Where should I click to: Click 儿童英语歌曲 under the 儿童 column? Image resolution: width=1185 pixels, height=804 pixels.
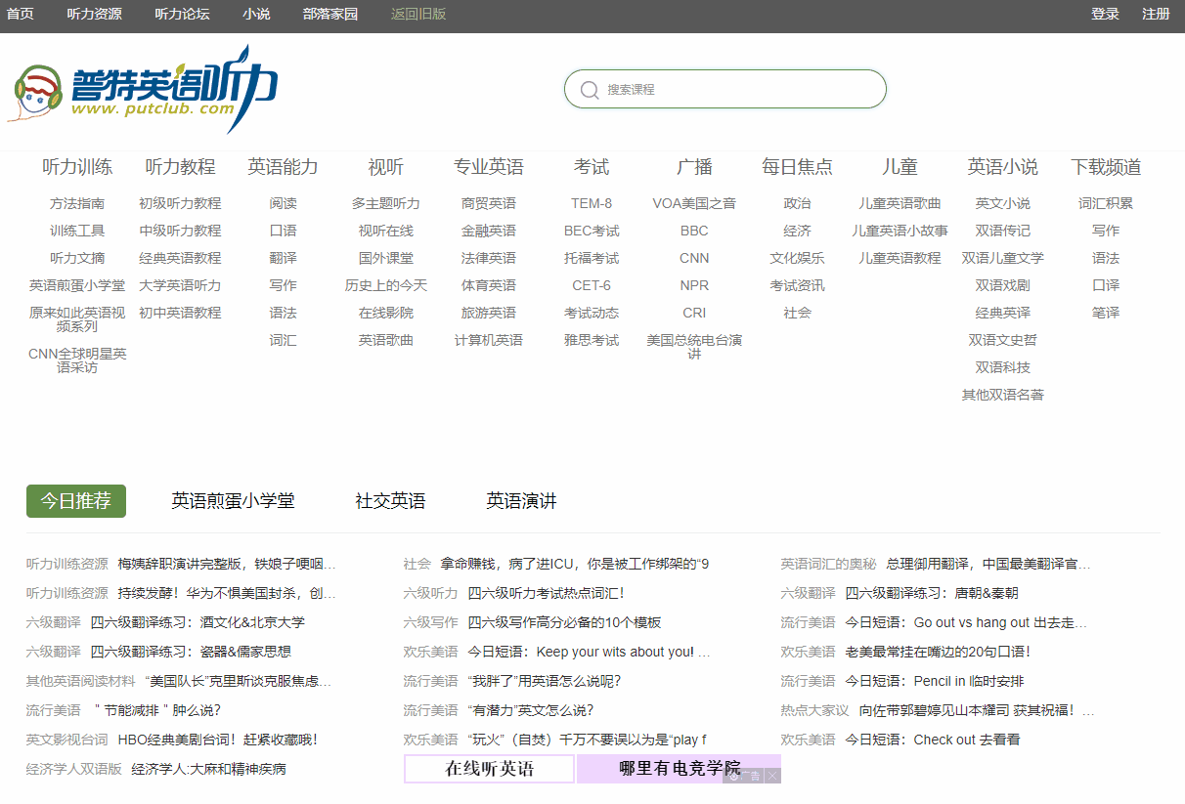click(x=899, y=203)
